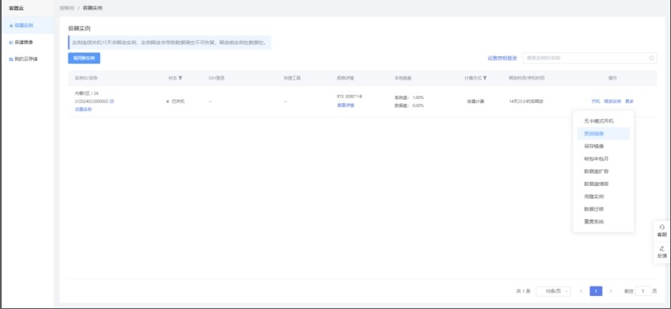Select page 1 in pagination
671x309 pixels.
coord(596,291)
